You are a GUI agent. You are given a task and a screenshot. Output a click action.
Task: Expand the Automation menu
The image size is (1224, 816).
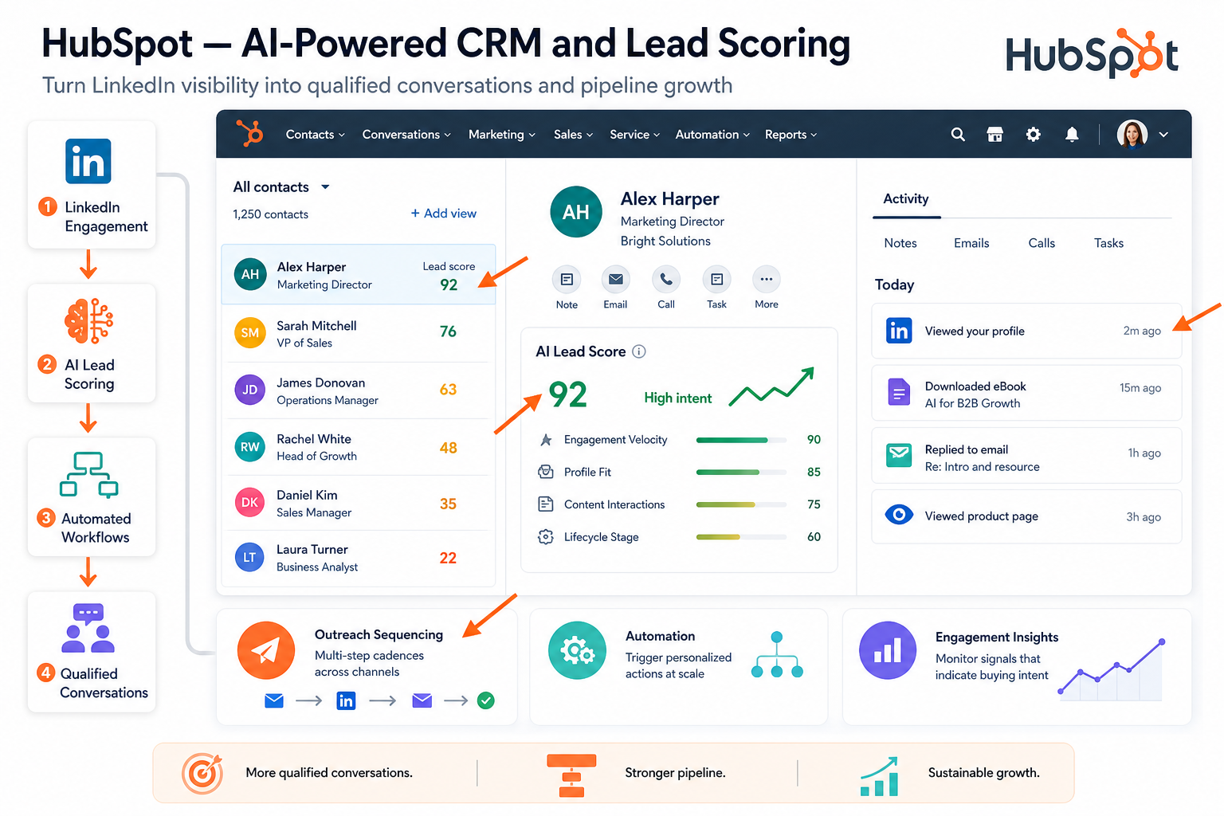(713, 135)
